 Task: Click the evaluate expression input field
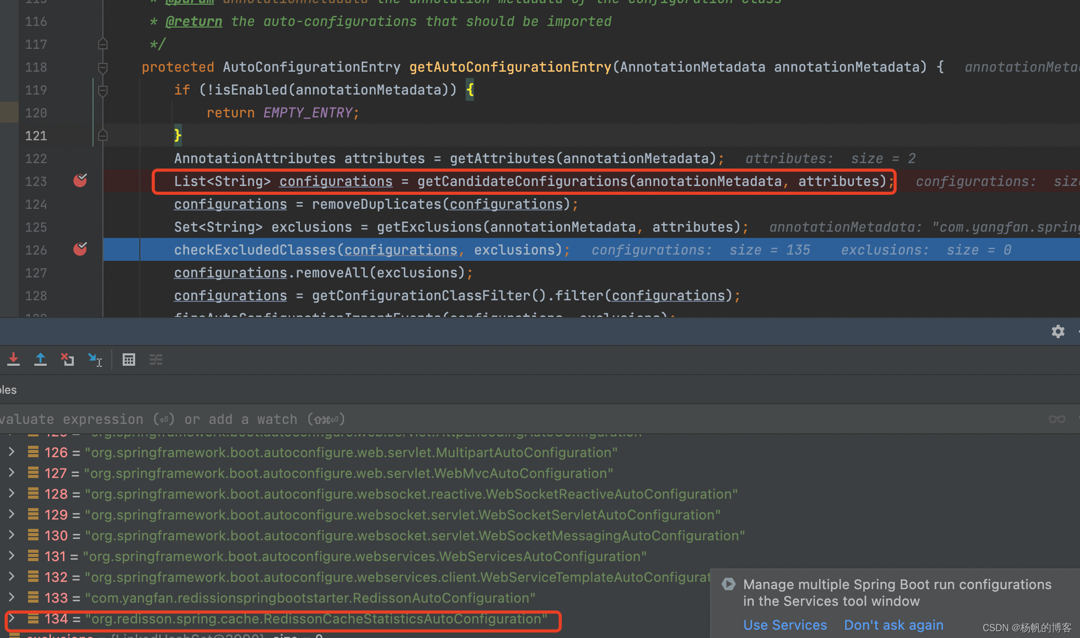click(x=364, y=419)
